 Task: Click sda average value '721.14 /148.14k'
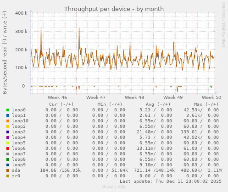[x=154, y=170]
